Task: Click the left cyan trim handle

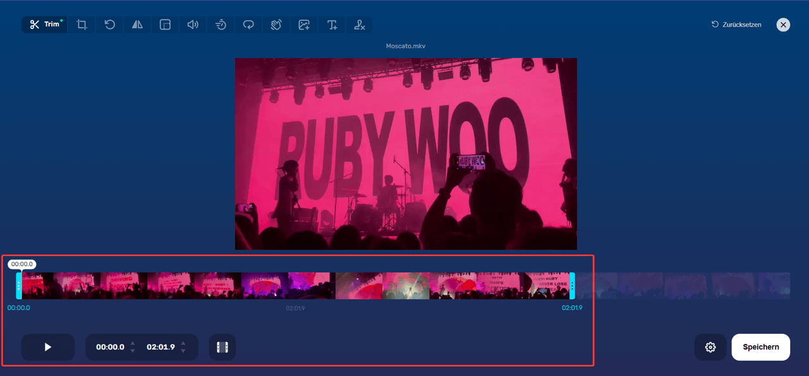Action: point(19,286)
